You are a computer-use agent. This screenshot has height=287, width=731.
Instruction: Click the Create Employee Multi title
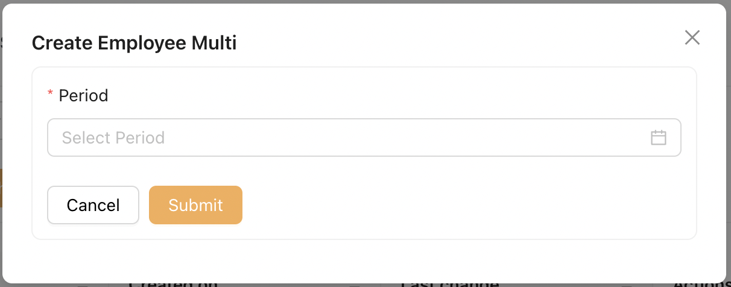134,43
